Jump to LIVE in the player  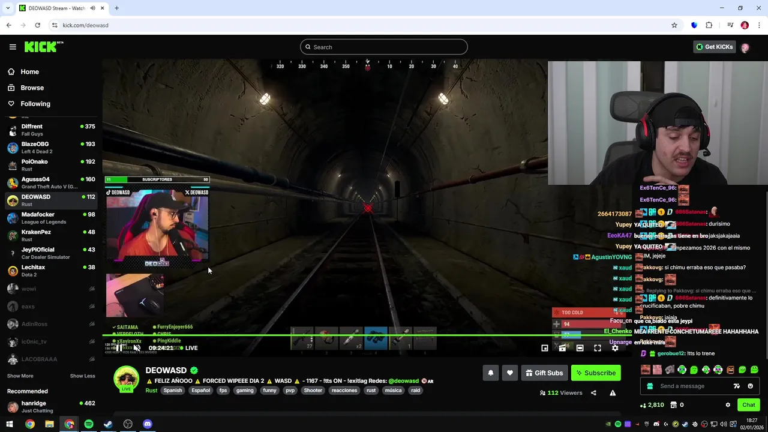click(188, 348)
